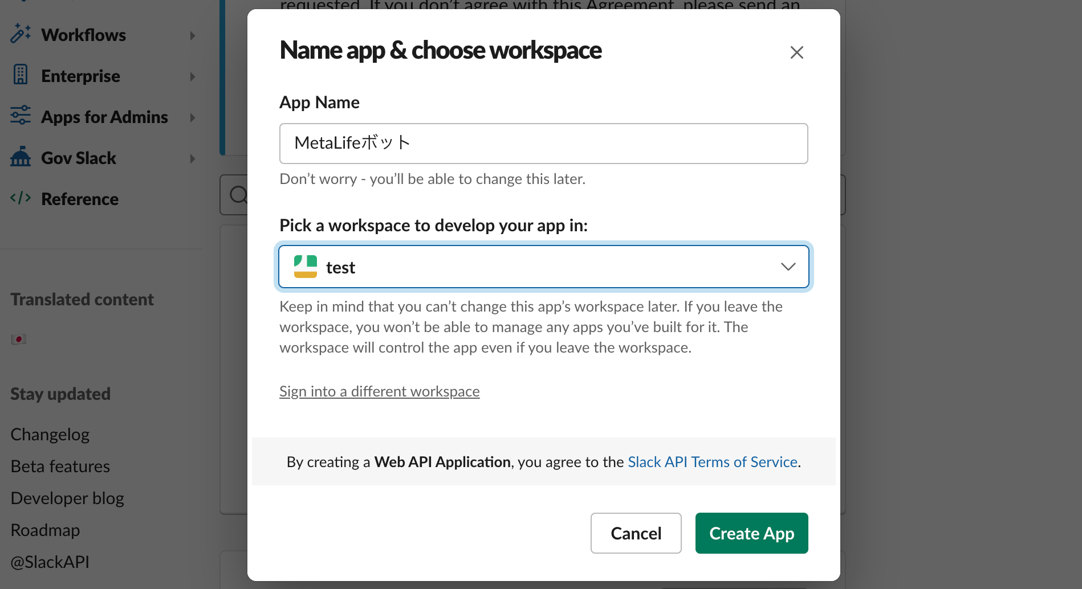Open the Roadmap link
Viewport: 1082px width, 589px height.
(46, 530)
